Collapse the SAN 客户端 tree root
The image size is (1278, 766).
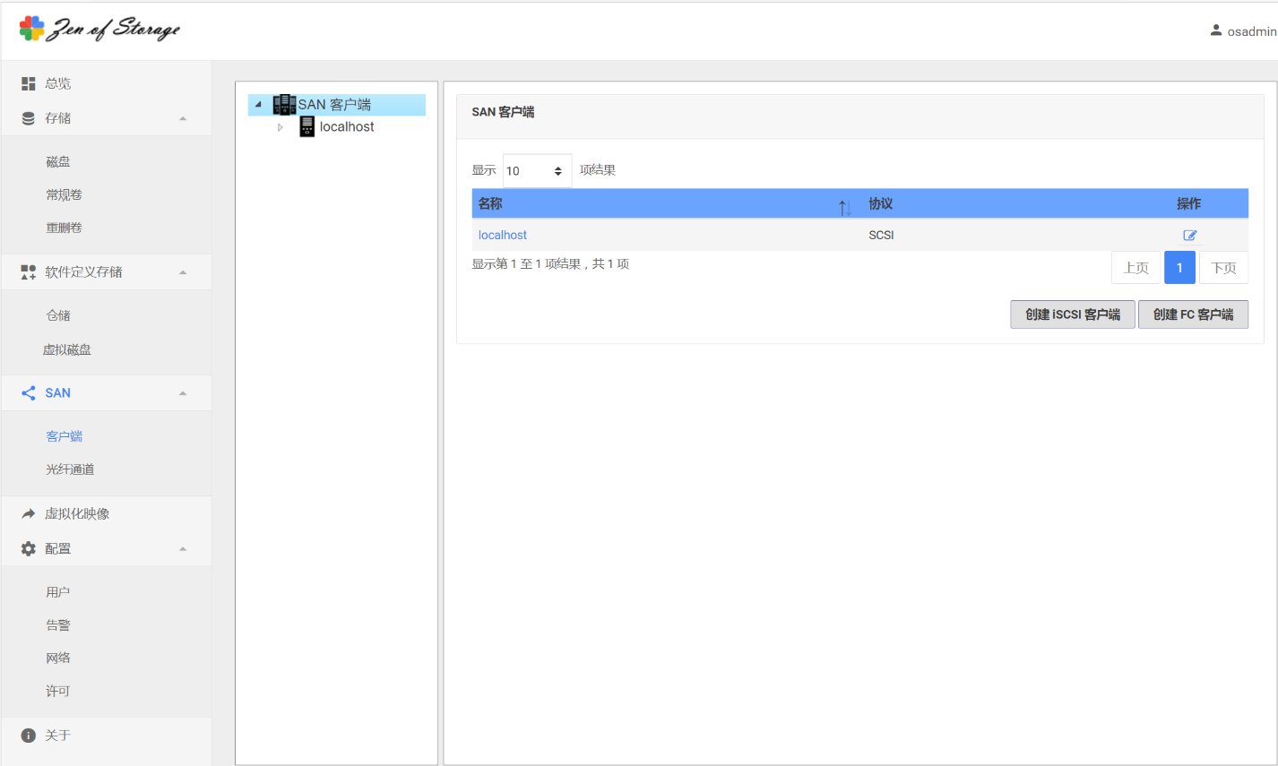[x=258, y=105]
